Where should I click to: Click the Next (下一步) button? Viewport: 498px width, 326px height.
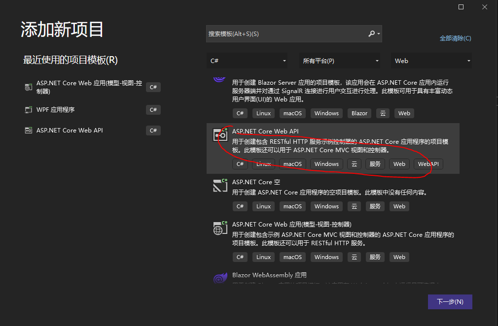pyautogui.click(x=450, y=301)
